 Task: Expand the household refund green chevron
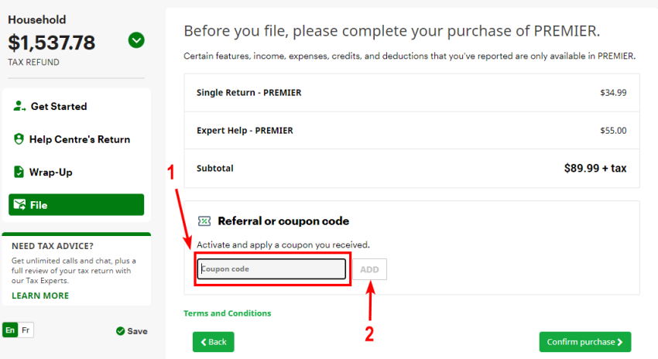(136, 40)
